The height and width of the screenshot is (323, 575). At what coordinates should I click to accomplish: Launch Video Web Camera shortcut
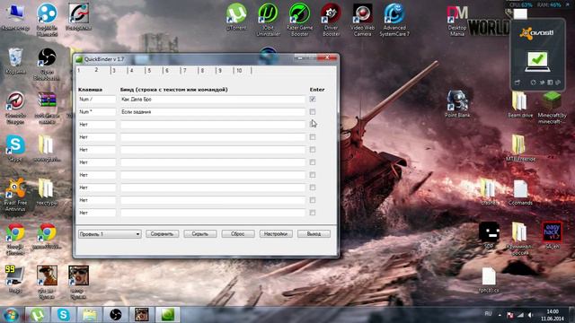[362, 20]
